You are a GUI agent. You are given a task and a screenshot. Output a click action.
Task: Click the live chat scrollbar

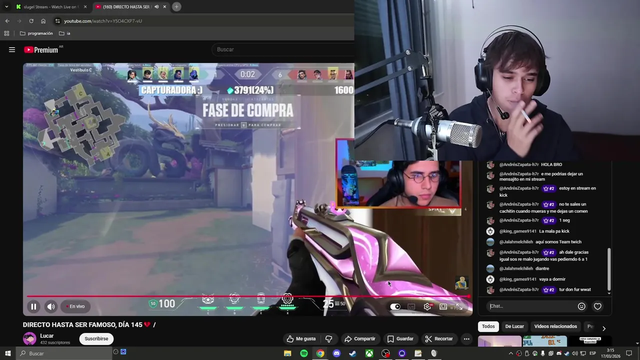tap(609, 269)
